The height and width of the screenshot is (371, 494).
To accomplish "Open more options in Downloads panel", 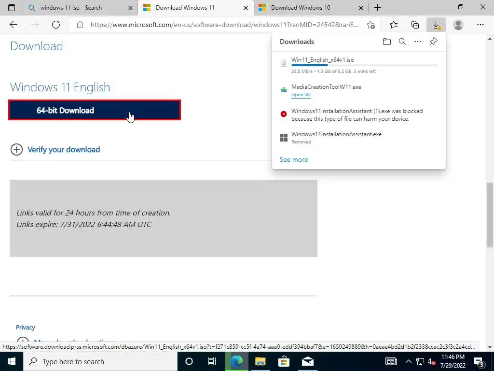I will [x=418, y=42].
